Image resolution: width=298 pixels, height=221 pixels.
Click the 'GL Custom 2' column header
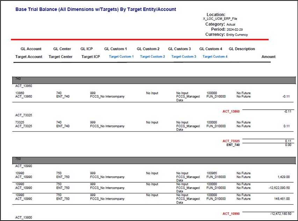[x=148, y=49]
